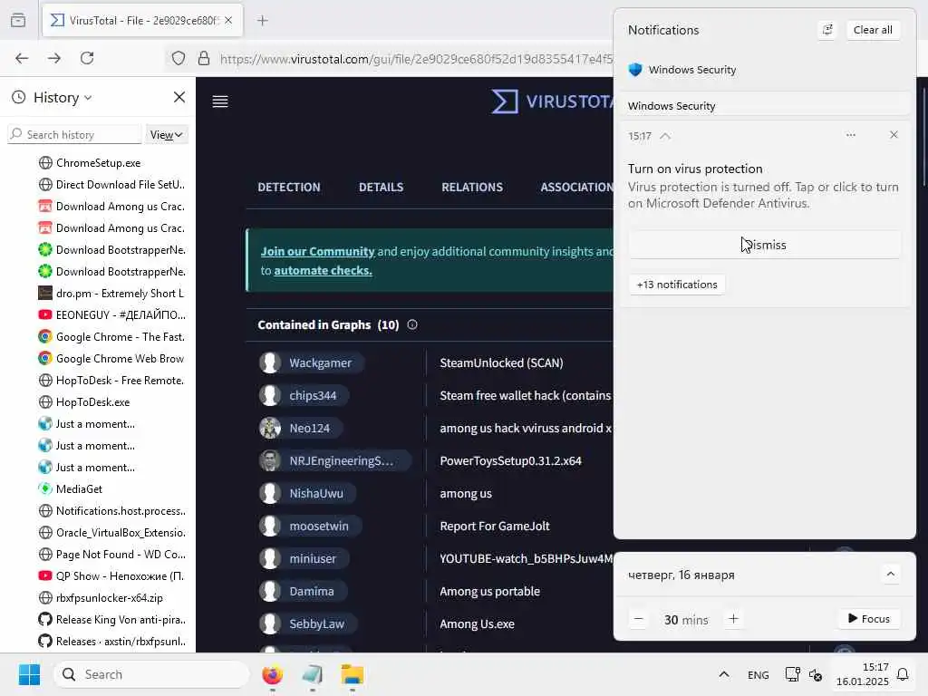
Task: Open the VirusTotal hamburger menu icon
Action: coord(220,101)
